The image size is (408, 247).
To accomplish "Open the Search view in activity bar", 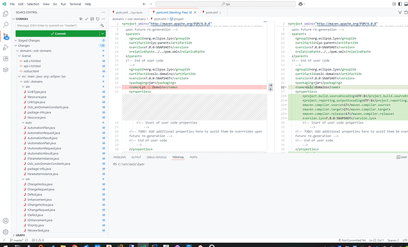I will (x=5, y=25).
